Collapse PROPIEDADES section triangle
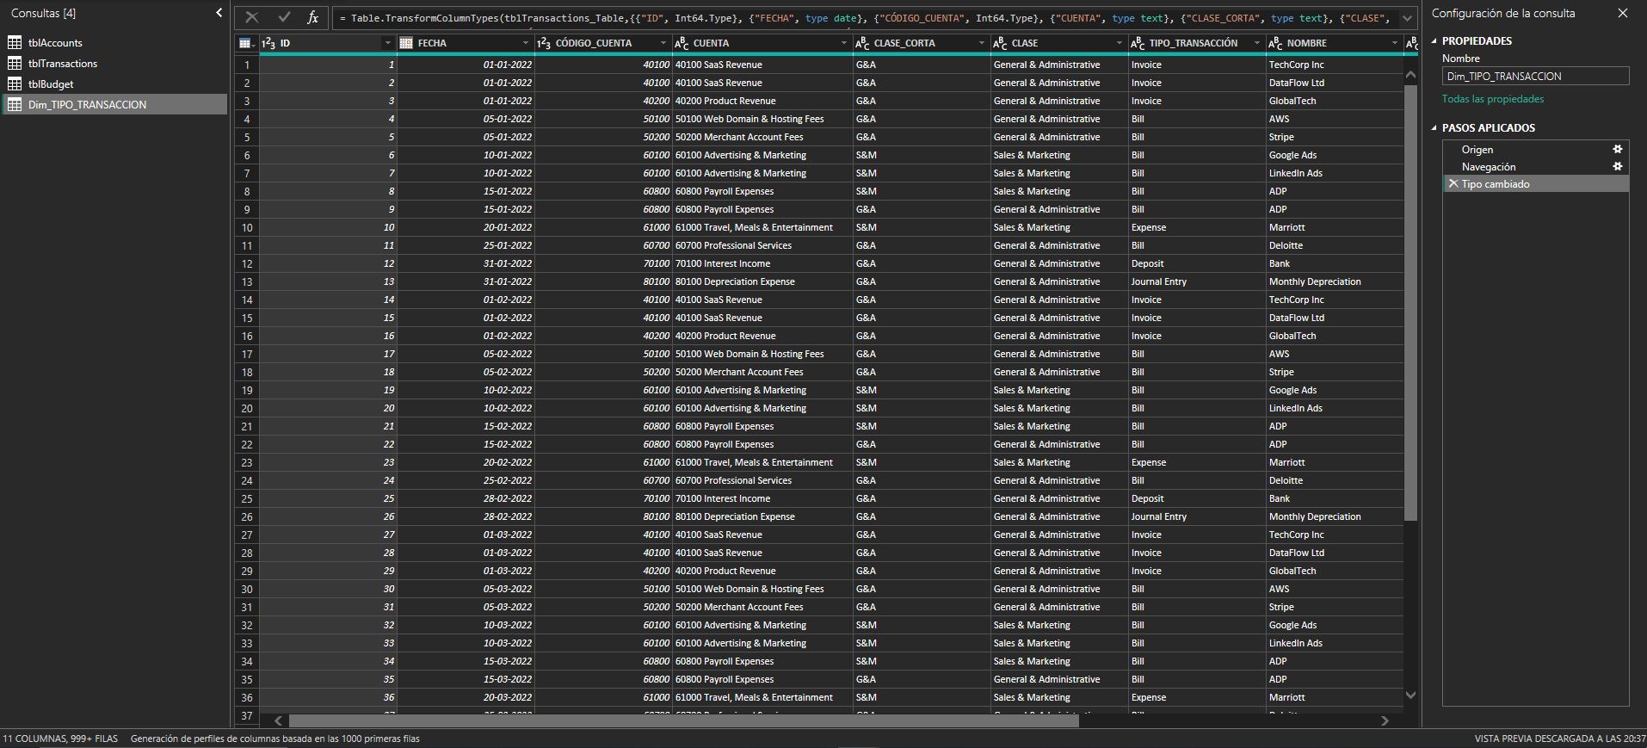Screen dimensions: 1647x748 [1434, 40]
